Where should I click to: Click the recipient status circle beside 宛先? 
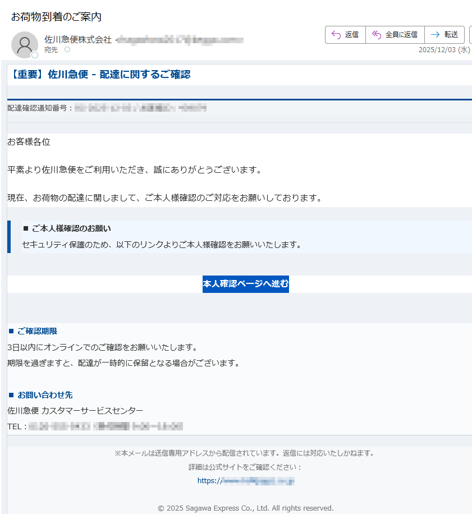[x=67, y=50]
